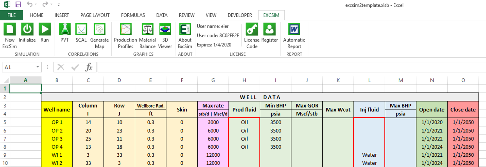
Task: Expand the Undo history dropdown arrow
Action: point(36,4)
